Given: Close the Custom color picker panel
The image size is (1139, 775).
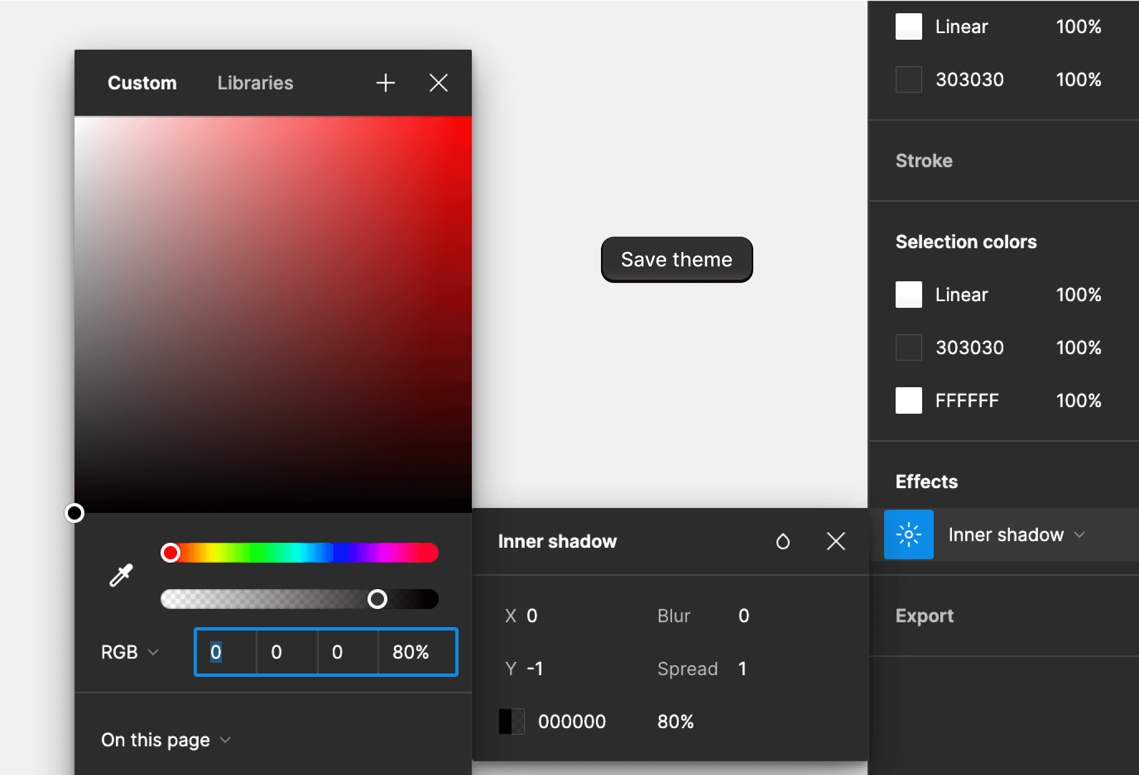Looking at the screenshot, I should coord(438,83).
